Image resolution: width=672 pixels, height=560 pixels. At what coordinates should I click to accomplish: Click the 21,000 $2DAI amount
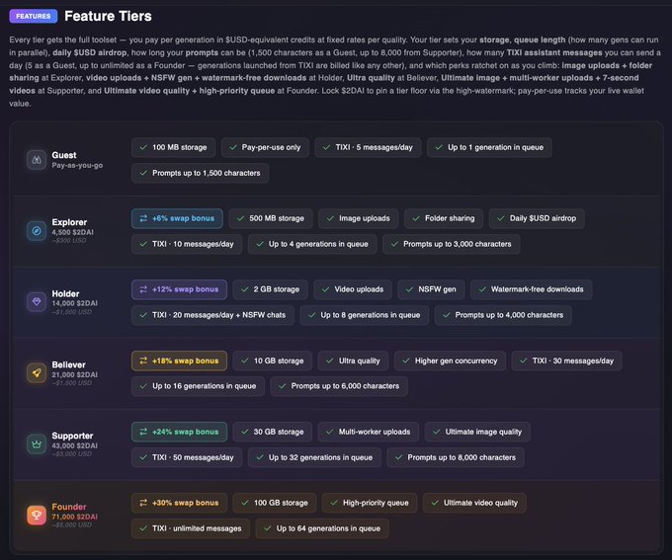point(74,374)
